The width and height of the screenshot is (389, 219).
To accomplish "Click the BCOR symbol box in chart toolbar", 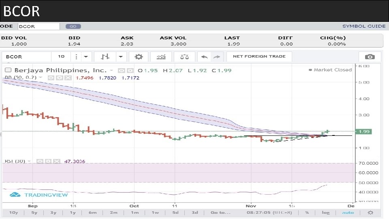I will point(26,57).
